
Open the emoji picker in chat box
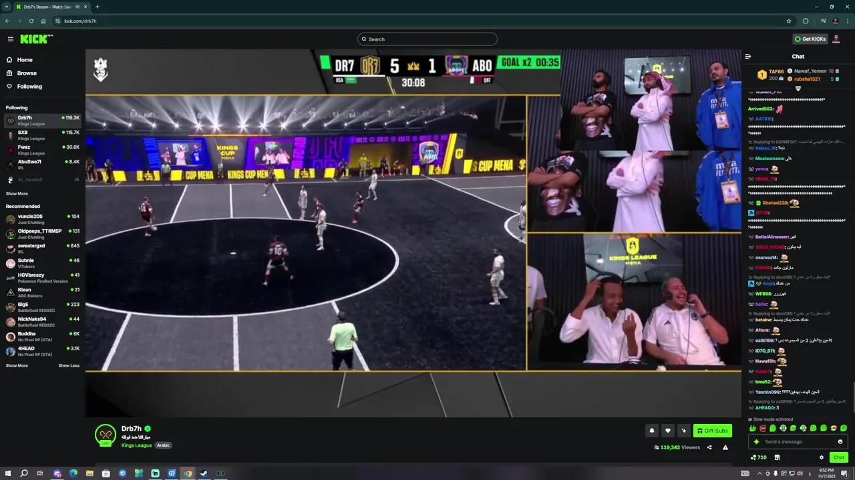[840, 442]
